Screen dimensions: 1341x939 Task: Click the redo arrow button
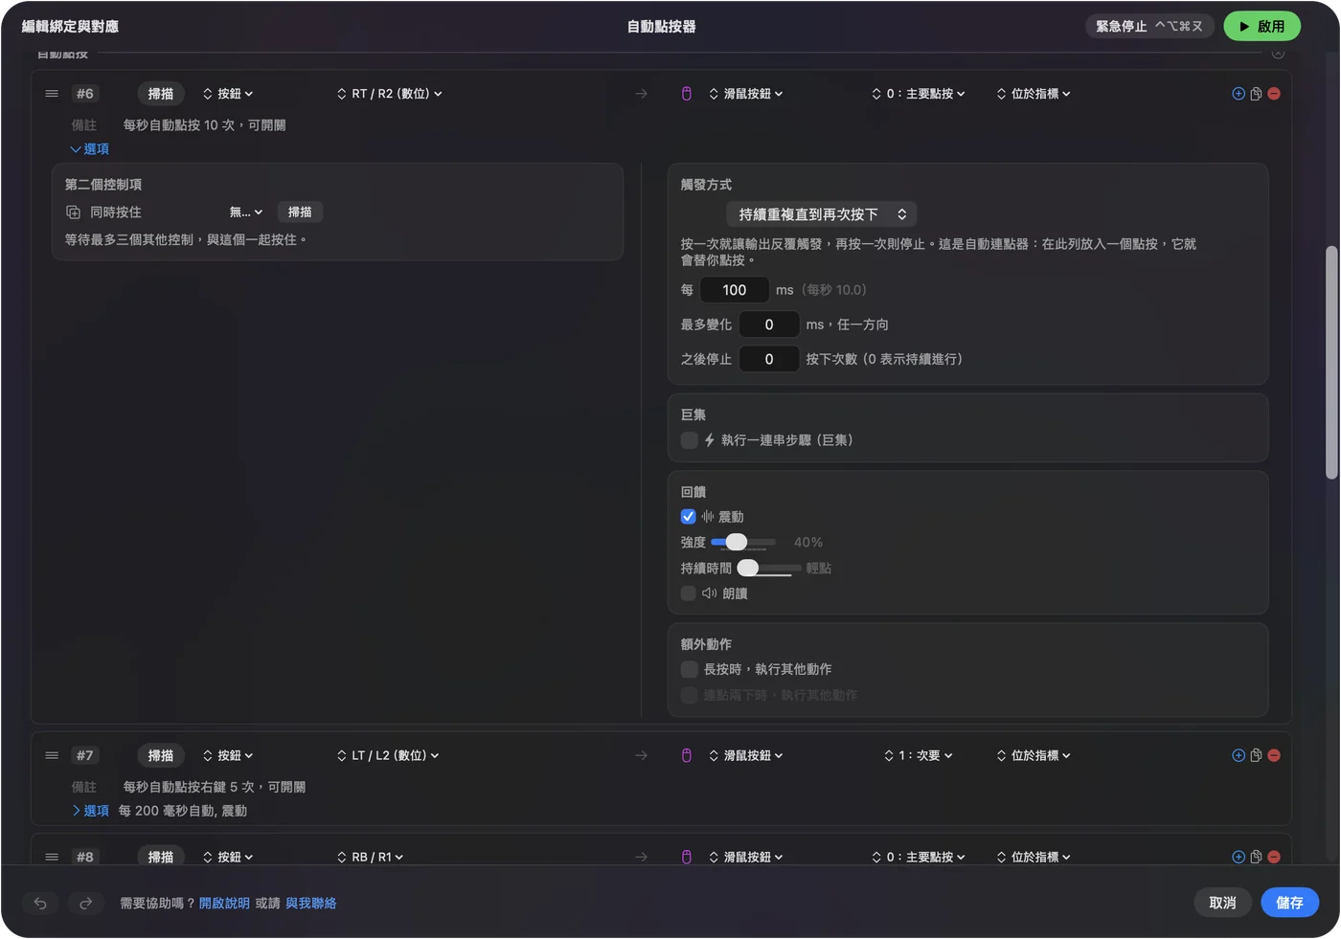point(85,903)
